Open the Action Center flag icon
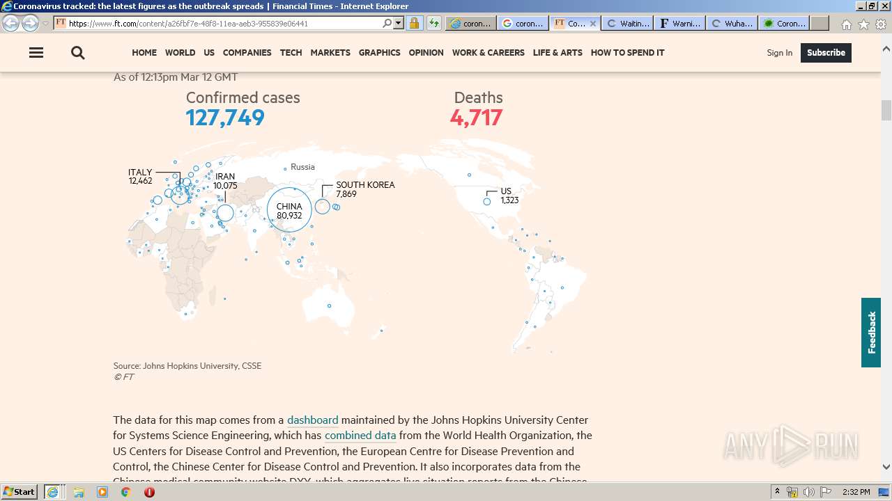Screen dimensions: 892x501 click(x=826, y=492)
